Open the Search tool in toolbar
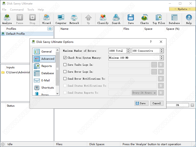The width and height of the screenshot is (196, 147). click(116, 19)
